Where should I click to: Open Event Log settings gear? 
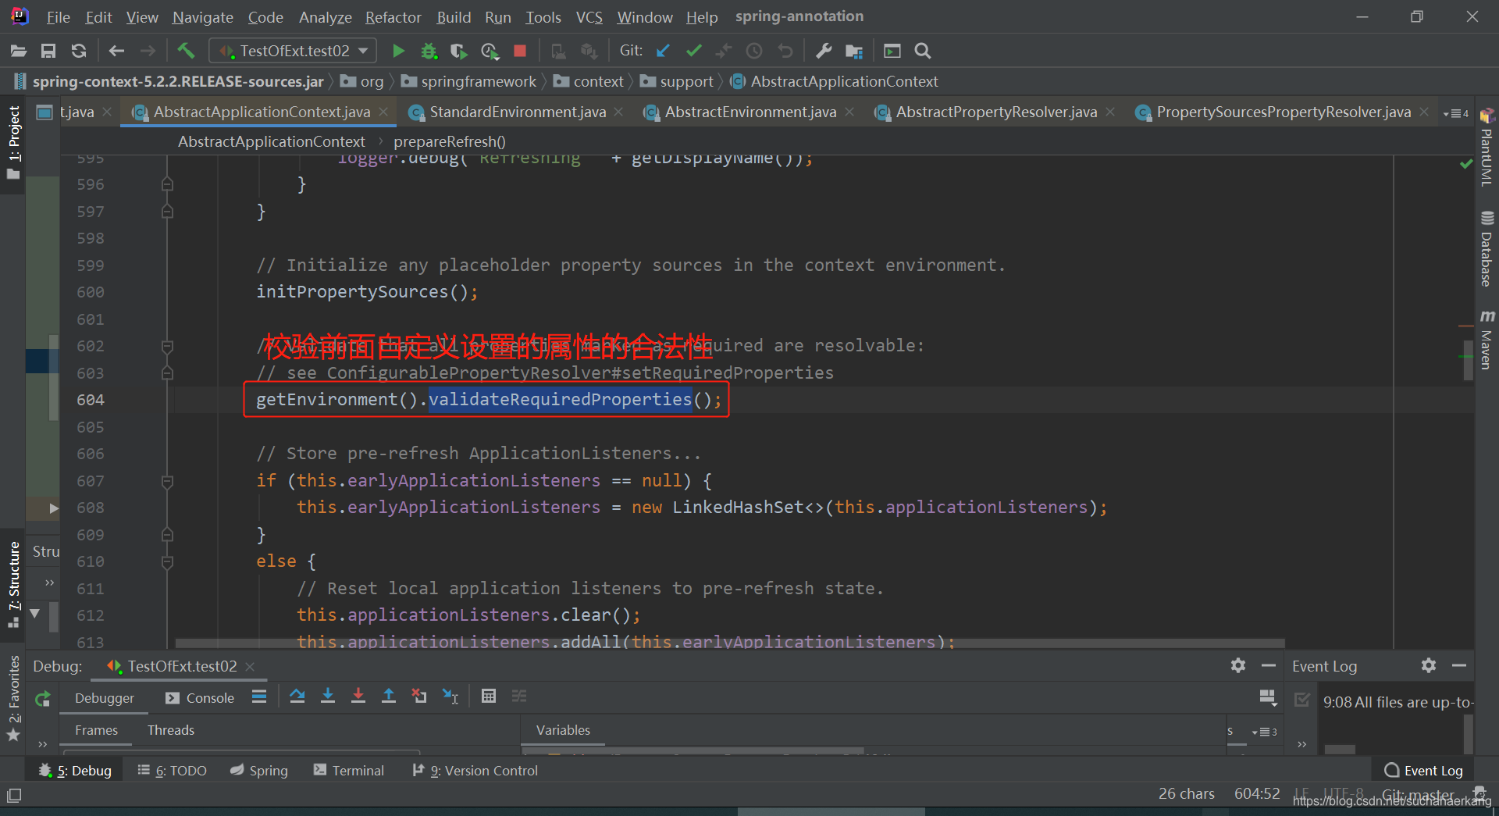click(1429, 665)
